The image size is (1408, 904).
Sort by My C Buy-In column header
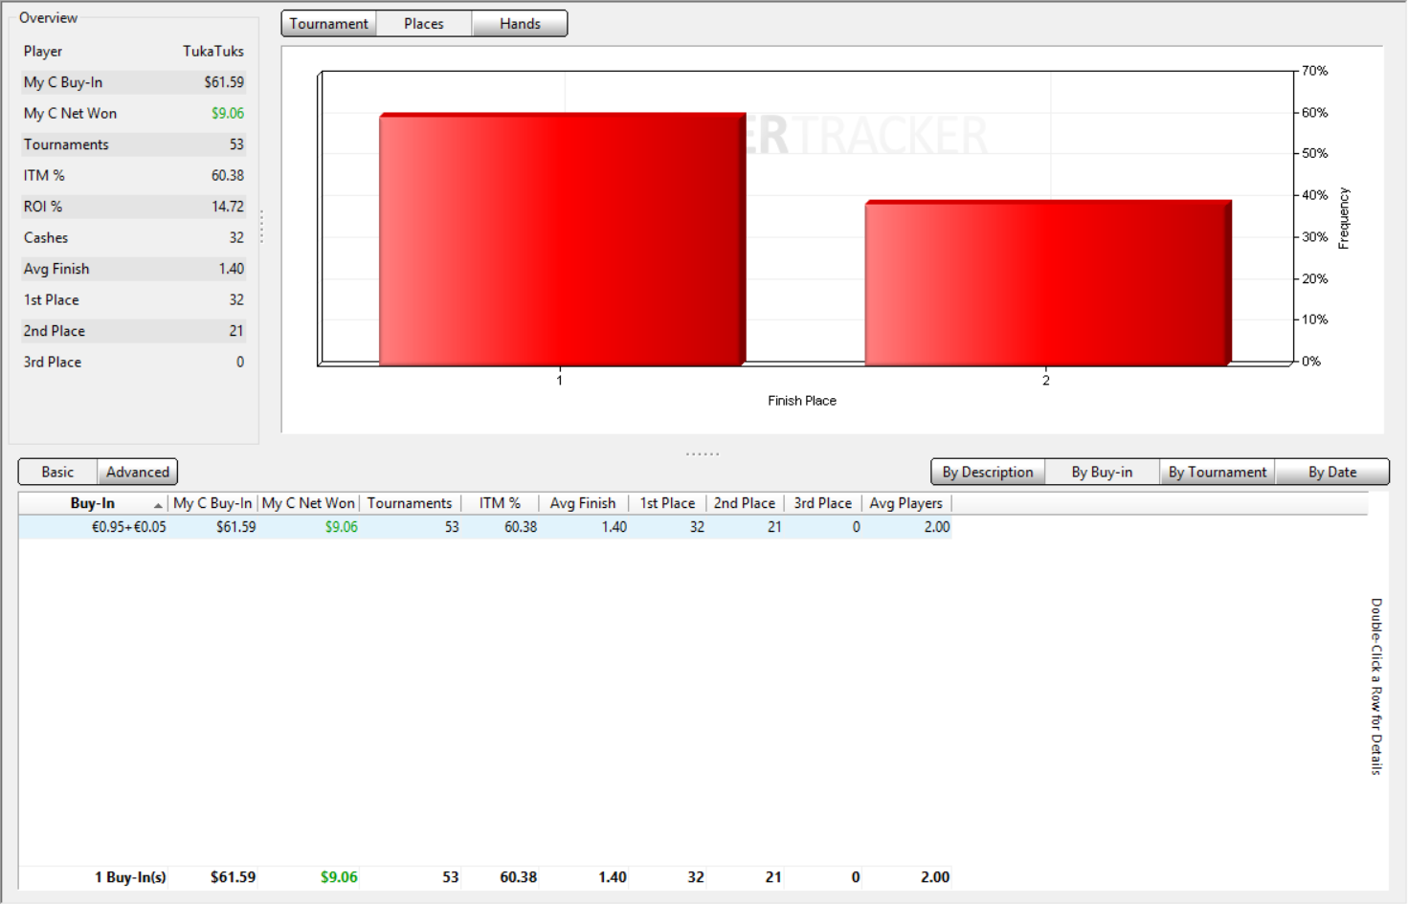[x=212, y=503]
